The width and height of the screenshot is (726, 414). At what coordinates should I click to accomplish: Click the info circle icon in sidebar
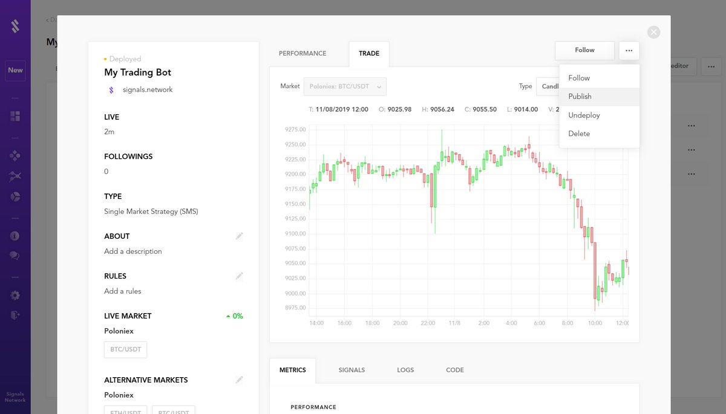pyautogui.click(x=15, y=236)
